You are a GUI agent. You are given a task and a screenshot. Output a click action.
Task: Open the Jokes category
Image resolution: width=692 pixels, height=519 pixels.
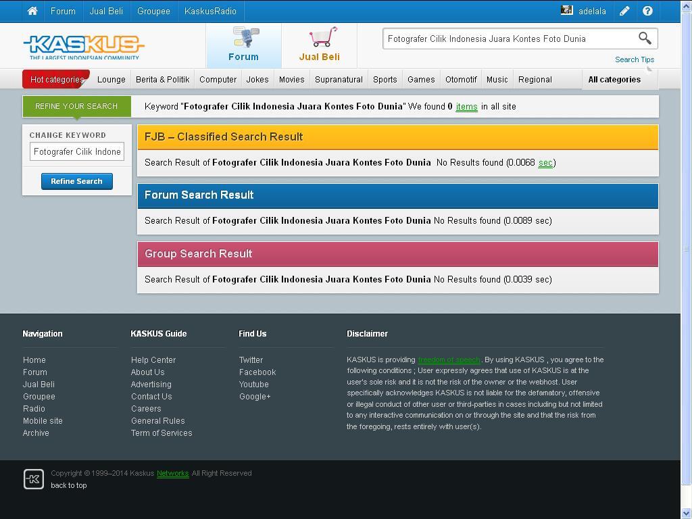point(257,80)
